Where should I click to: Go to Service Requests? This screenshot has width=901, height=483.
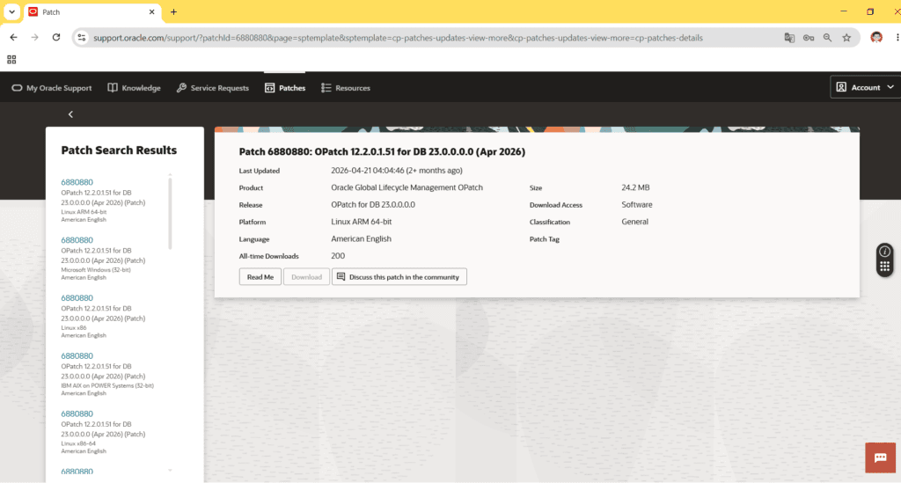[213, 88]
